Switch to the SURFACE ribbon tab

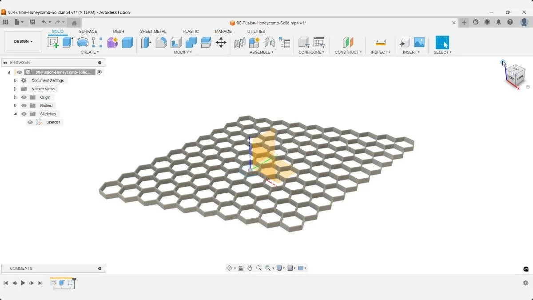tap(88, 31)
